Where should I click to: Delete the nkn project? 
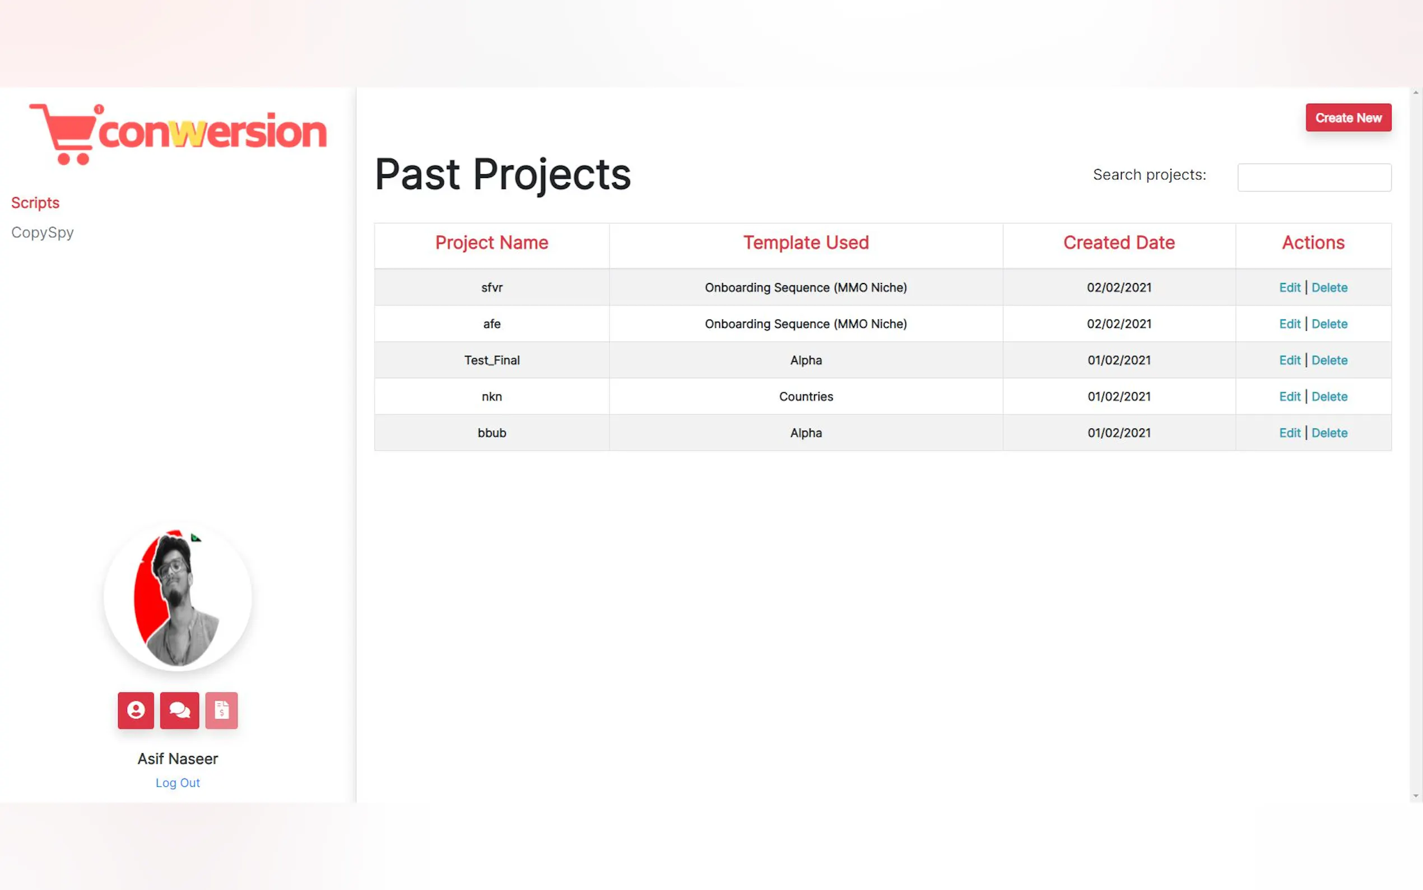pos(1329,397)
